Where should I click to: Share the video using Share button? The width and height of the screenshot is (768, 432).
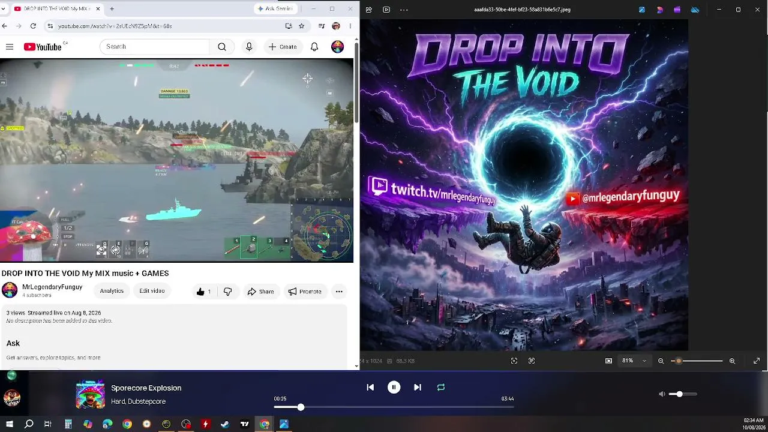click(260, 292)
